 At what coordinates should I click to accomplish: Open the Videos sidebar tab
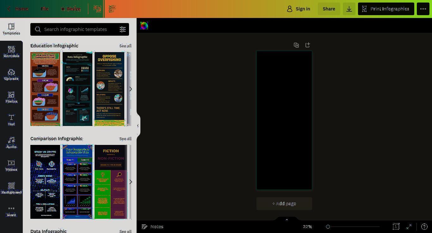[11, 166]
